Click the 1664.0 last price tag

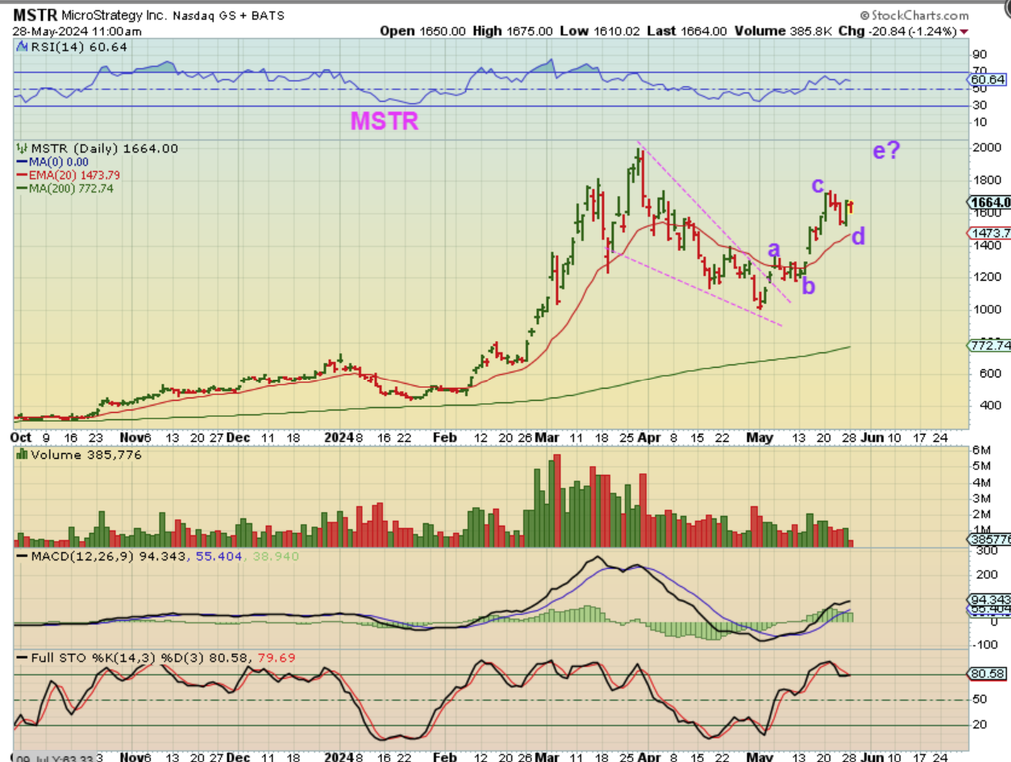[990, 202]
